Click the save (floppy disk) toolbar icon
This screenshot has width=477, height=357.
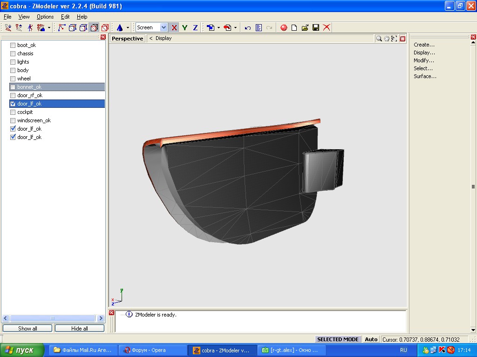tap(316, 28)
